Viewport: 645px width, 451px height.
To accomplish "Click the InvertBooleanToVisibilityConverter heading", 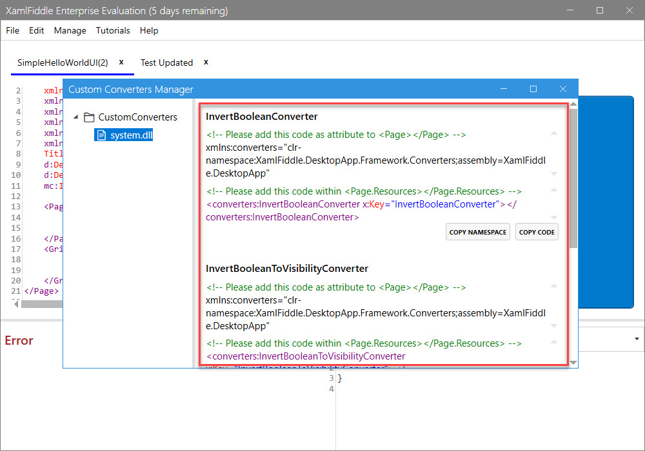I will point(287,269).
